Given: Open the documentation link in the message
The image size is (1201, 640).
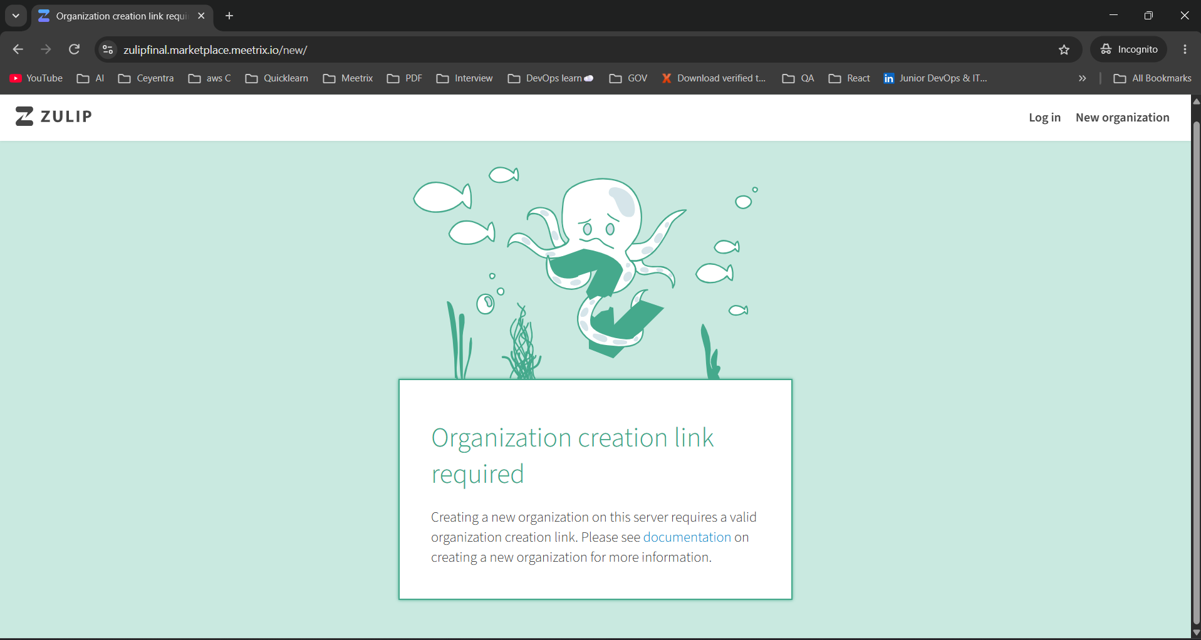Looking at the screenshot, I should coord(687,537).
